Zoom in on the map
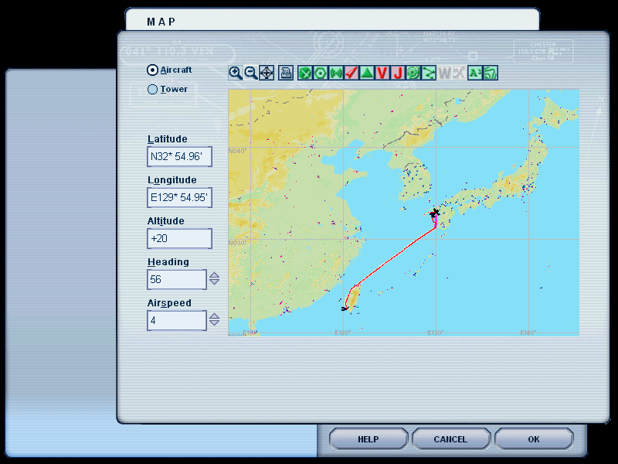This screenshot has width=618, height=464. pos(236,73)
